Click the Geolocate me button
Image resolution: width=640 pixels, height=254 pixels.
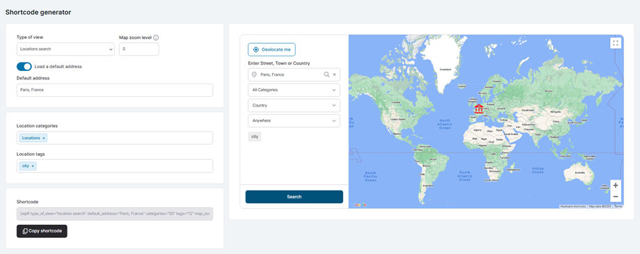point(272,49)
